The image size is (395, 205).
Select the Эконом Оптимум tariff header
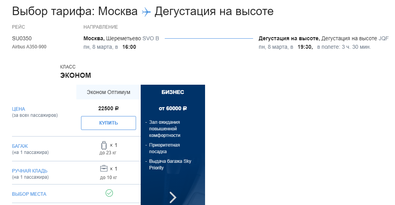[109, 92]
